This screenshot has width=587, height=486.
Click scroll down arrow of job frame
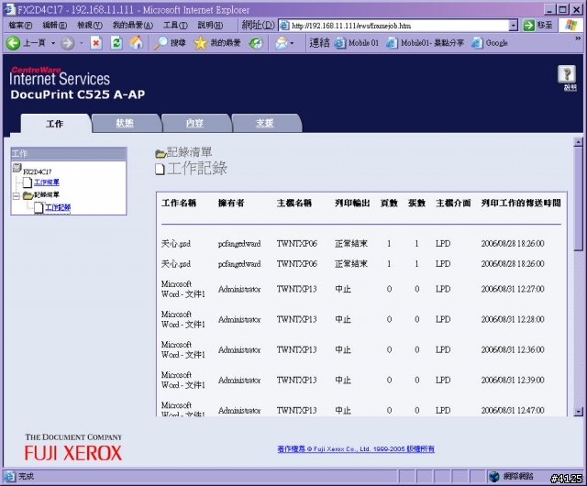[579, 412]
